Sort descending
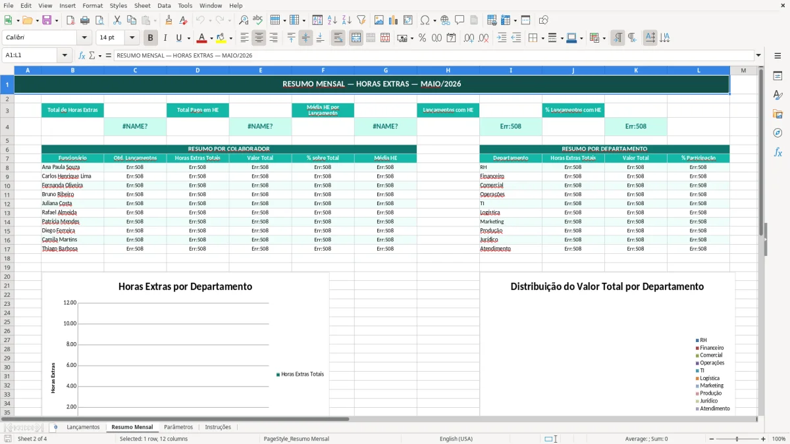The width and height of the screenshot is (790, 444). 347,20
